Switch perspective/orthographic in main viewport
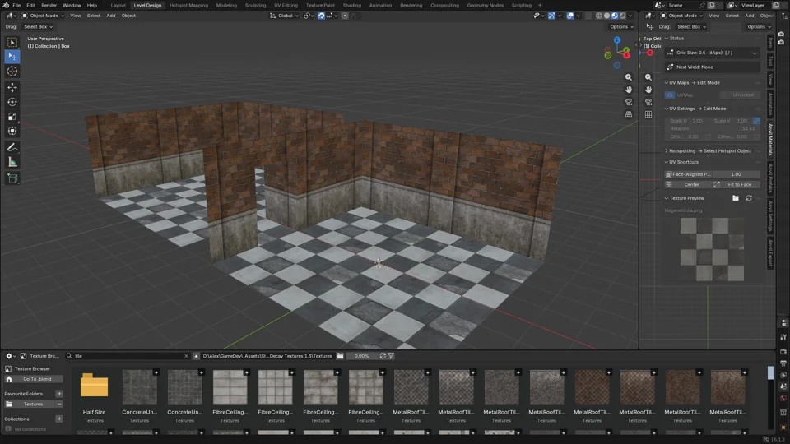The width and height of the screenshot is (790, 444). pos(628,114)
